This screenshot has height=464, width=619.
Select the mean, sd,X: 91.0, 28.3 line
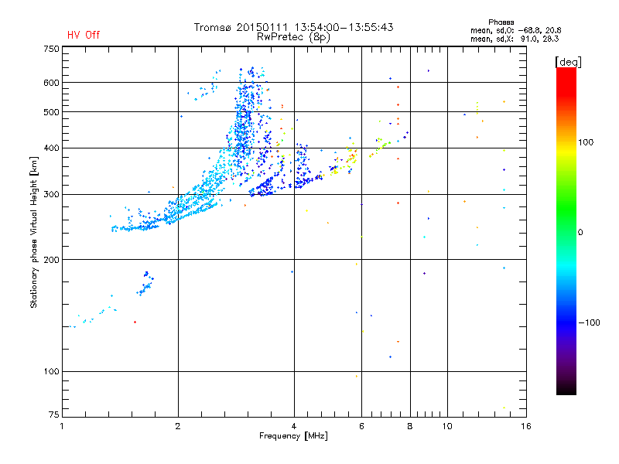(x=515, y=39)
